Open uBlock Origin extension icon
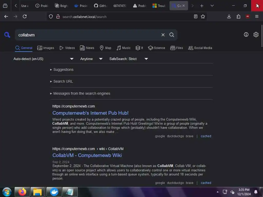 (x=248, y=16)
